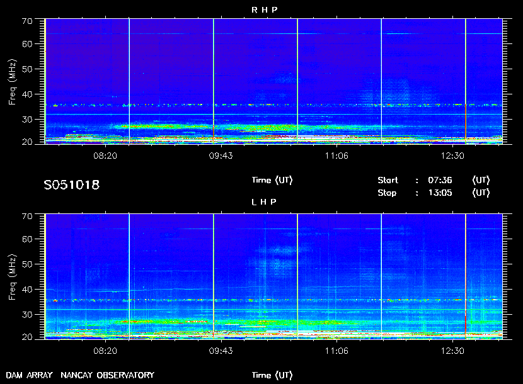The width and height of the screenshot is (523, 384).
Task: Click the 40 MHz label on RHP axis
Action: [x=27, y=94]
